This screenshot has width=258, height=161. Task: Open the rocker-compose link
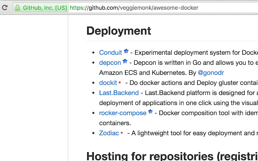coord(123,113)
